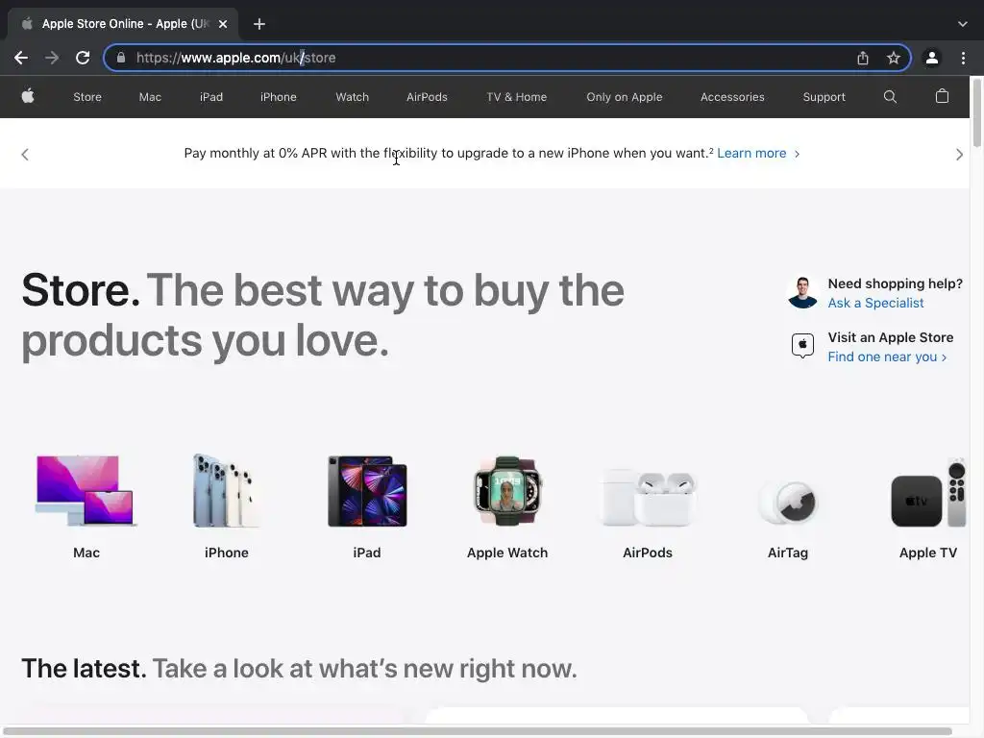
Task: Click the vertical page scrollbar
Action: click(x=977, y=113)
